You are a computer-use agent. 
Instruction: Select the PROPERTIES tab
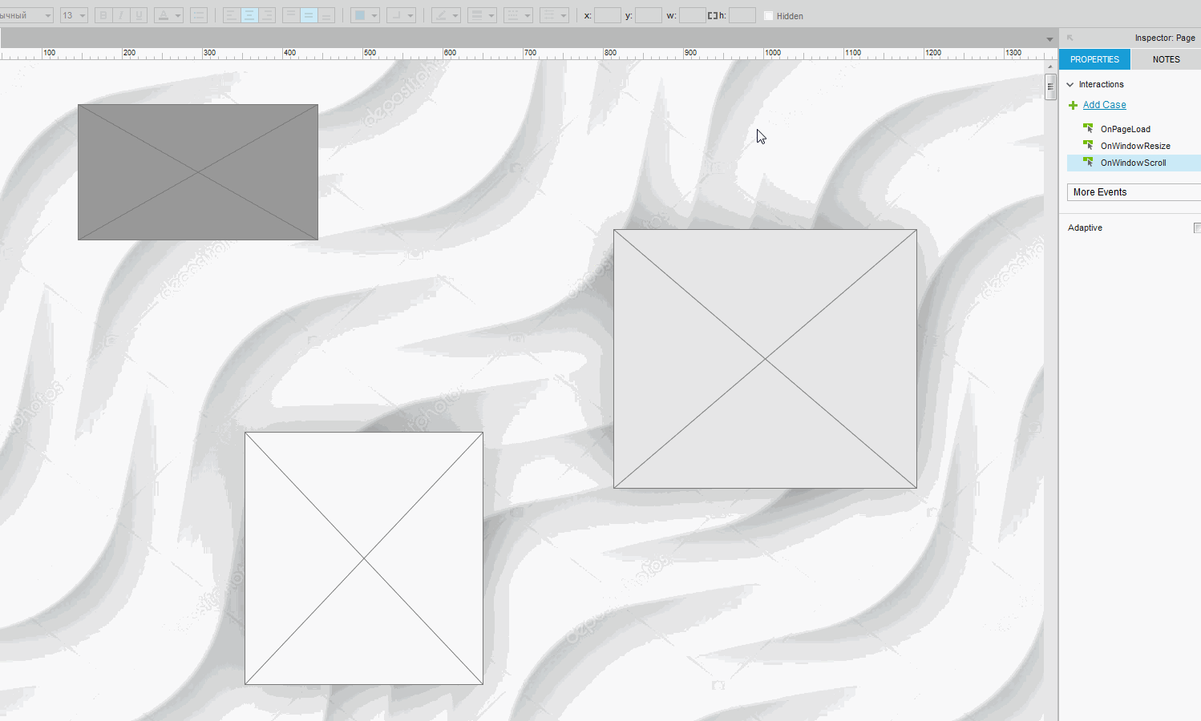(1094, 59)
